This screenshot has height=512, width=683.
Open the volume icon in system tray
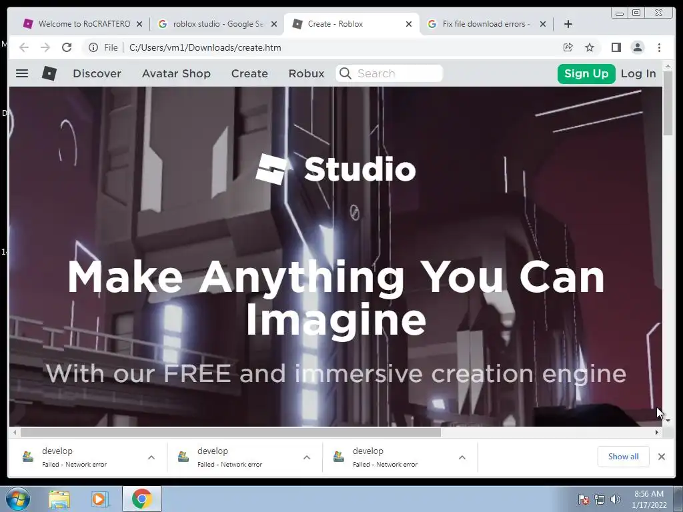[x=616, y=499]
